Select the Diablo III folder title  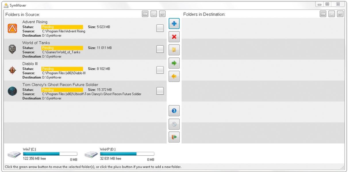click(30, 64)
